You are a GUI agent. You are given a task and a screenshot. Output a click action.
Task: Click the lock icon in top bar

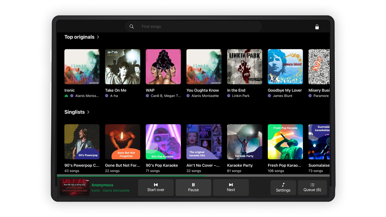pos(317,27)
